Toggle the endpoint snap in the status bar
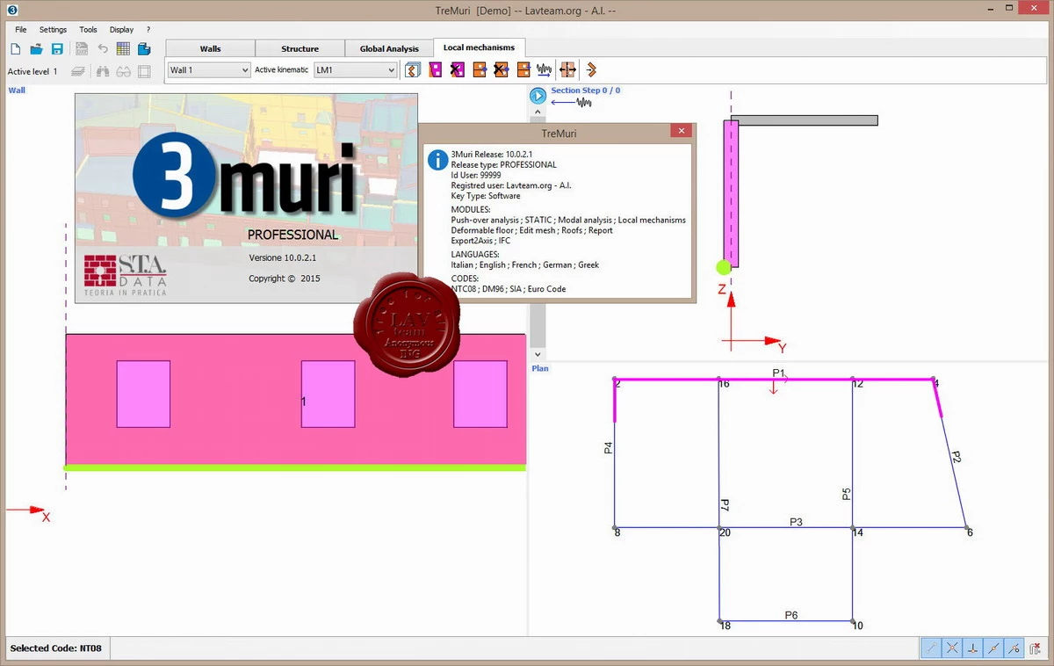The width and height of the screenshot is (1054, 666). click(931, 648)
